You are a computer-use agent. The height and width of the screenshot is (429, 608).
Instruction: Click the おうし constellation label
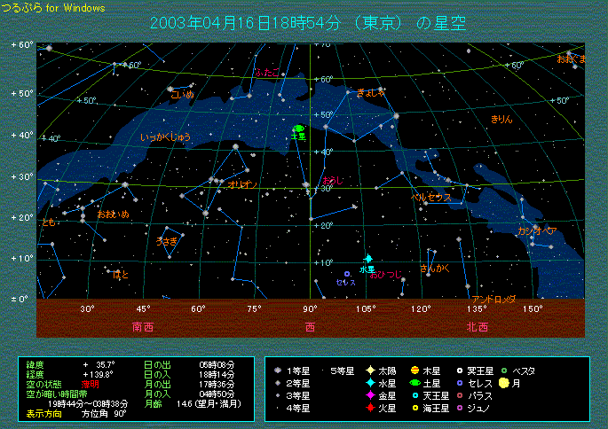(x=331, y=180)
